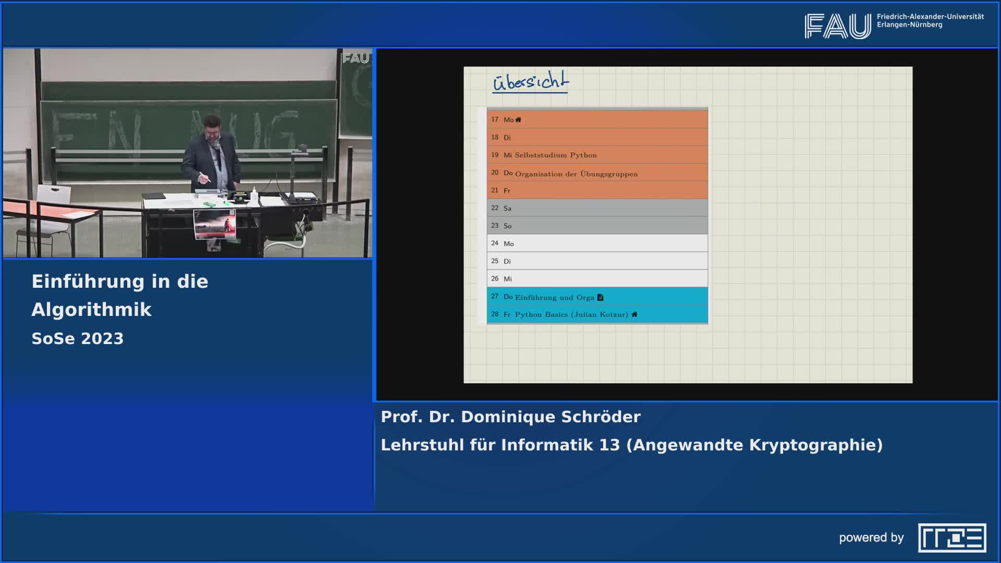The height and width of the screenshot is (563, 1001).
Task: Click the 'powered by' label
Action: point(871,537)
